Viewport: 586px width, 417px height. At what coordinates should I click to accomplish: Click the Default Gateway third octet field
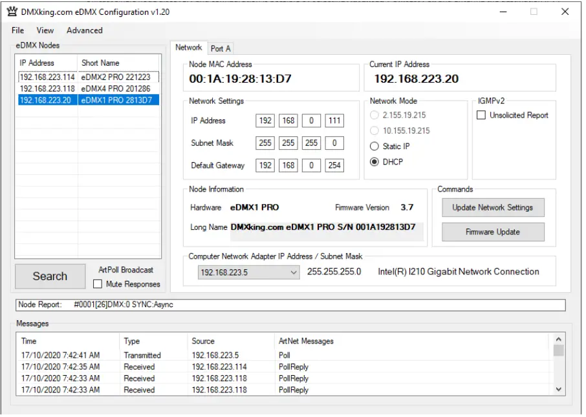click(311, 166)
